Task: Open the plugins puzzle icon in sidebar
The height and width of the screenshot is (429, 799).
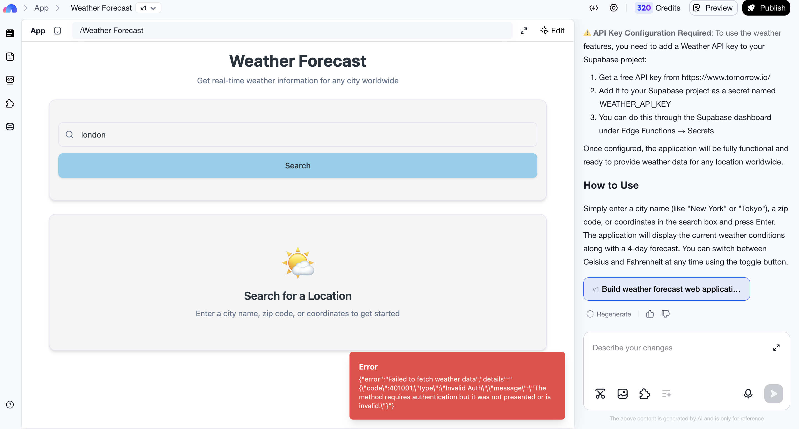Action: [10, 103]
